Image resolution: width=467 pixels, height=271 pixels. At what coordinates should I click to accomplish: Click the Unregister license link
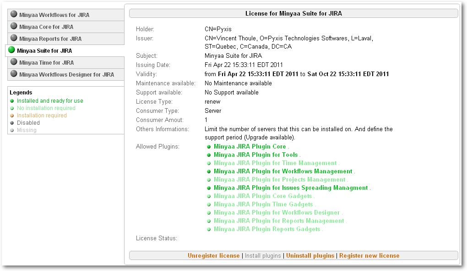[213, 256]
